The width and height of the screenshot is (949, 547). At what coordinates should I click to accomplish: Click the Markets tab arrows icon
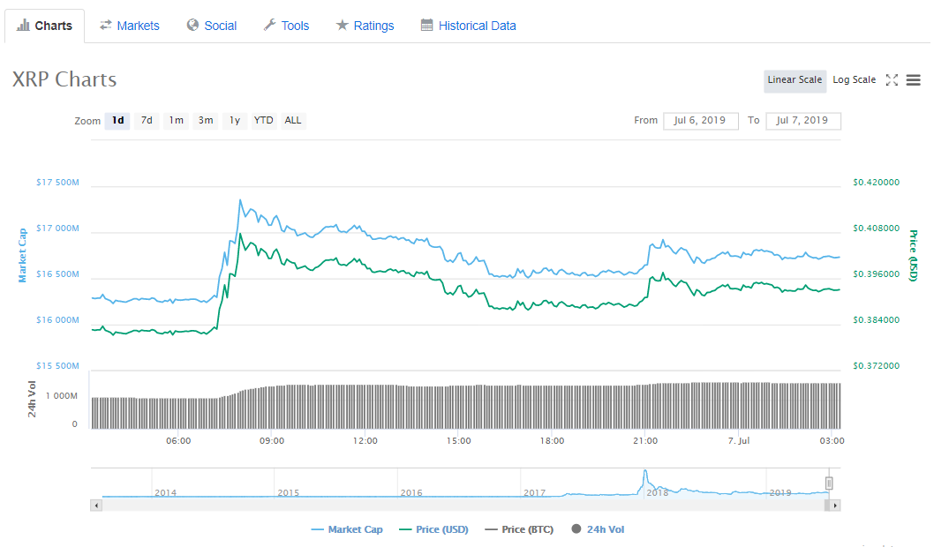(106, 26)
